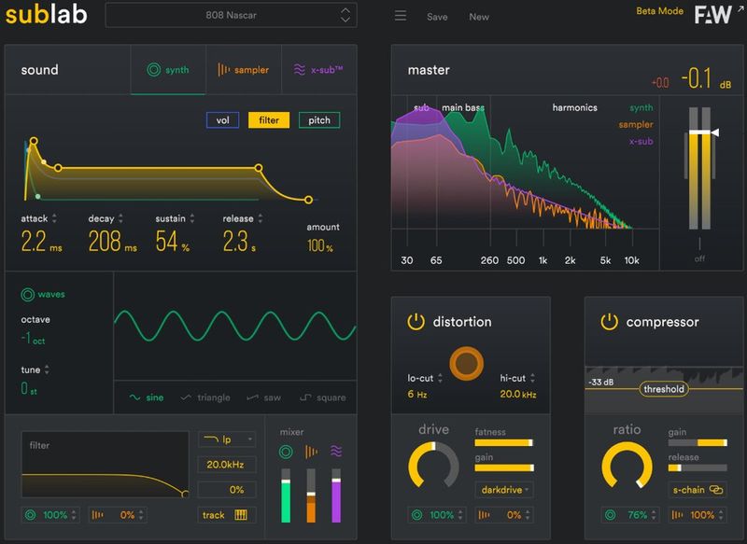Click the New button
Viewport: 747px width, 544px height.
479,17
